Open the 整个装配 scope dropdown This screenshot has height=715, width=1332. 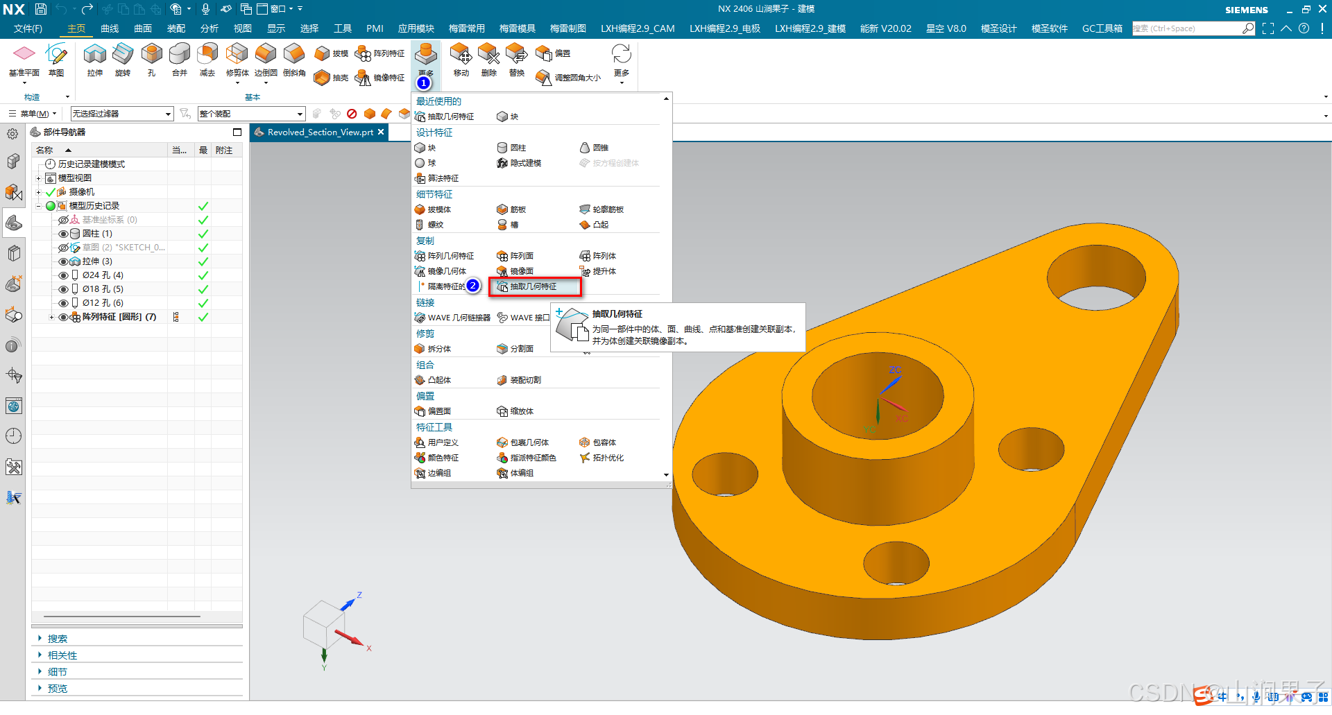point(251,114)
